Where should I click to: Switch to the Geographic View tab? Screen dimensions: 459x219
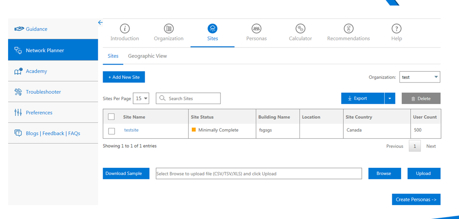(x=147, y=56)
